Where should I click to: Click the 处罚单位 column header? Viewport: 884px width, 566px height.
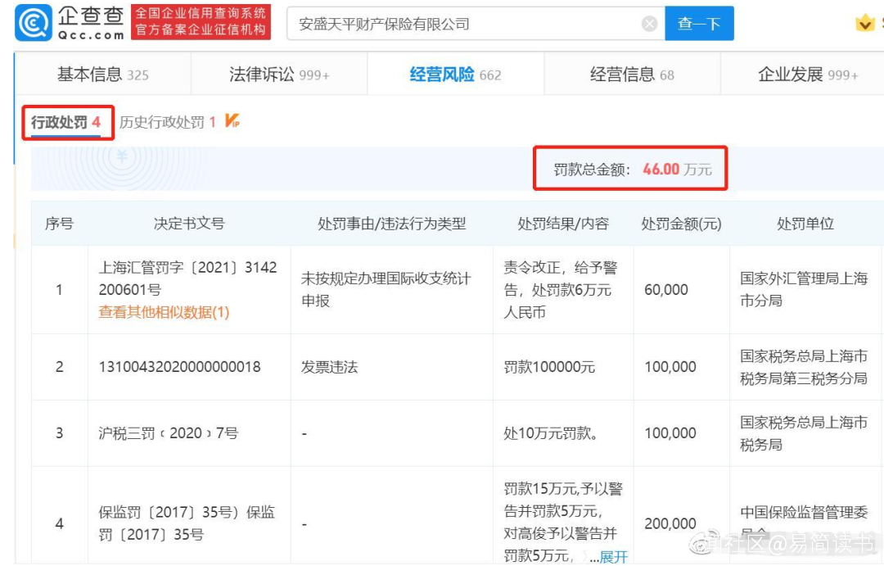click(x=805, y=224)
